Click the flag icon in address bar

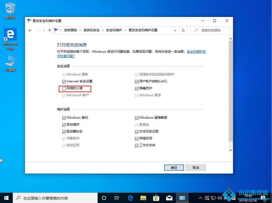(x=56, y=30)
